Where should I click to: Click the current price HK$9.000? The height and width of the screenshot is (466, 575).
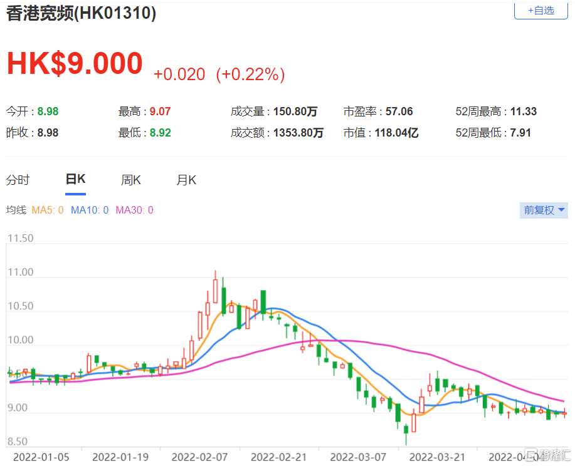click(75, 63)
